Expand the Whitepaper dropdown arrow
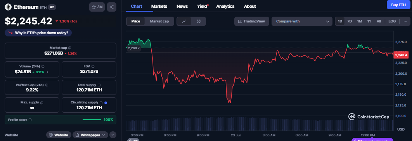The image size is (412, 141). coord(104,135)
